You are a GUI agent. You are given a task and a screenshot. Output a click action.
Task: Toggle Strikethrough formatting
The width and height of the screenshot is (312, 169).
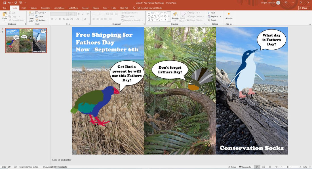(x=68, y=19)
